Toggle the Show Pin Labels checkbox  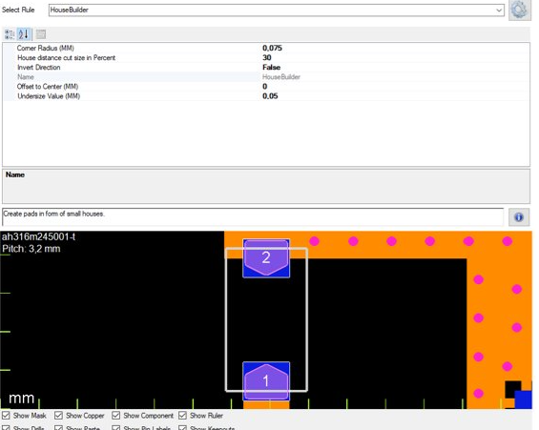tap(115, 427)
